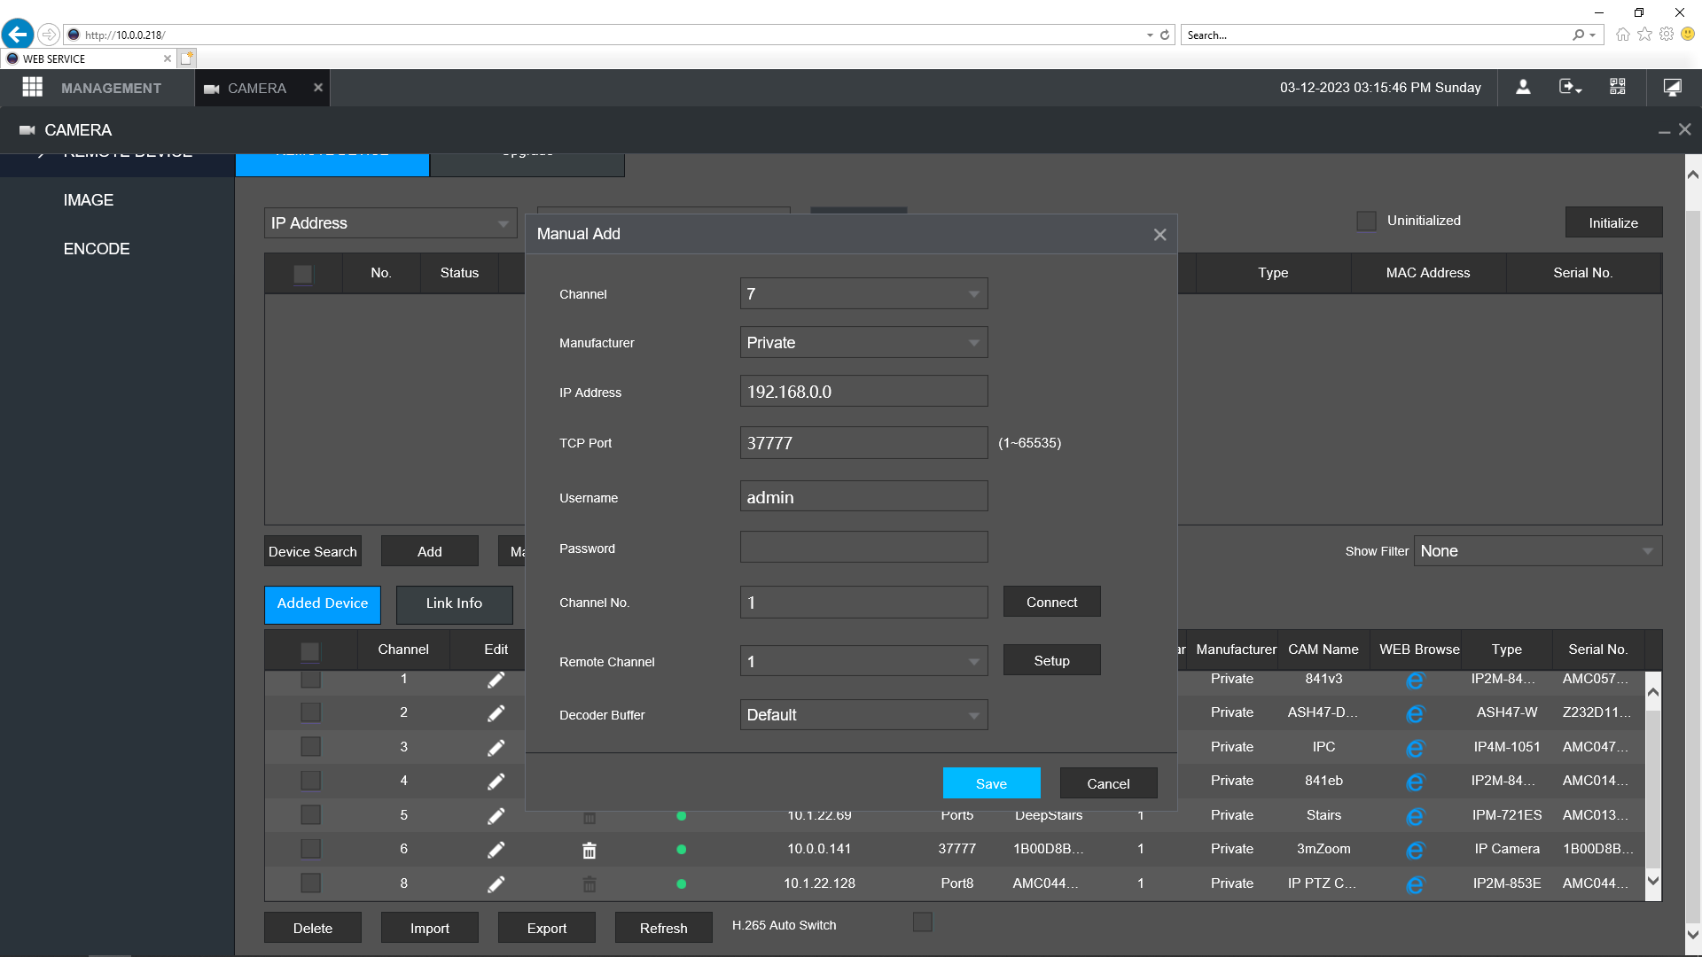This screenshot has width=1702, height=957.
Task: Click the browser back arrow
Action: click(18, 35)
